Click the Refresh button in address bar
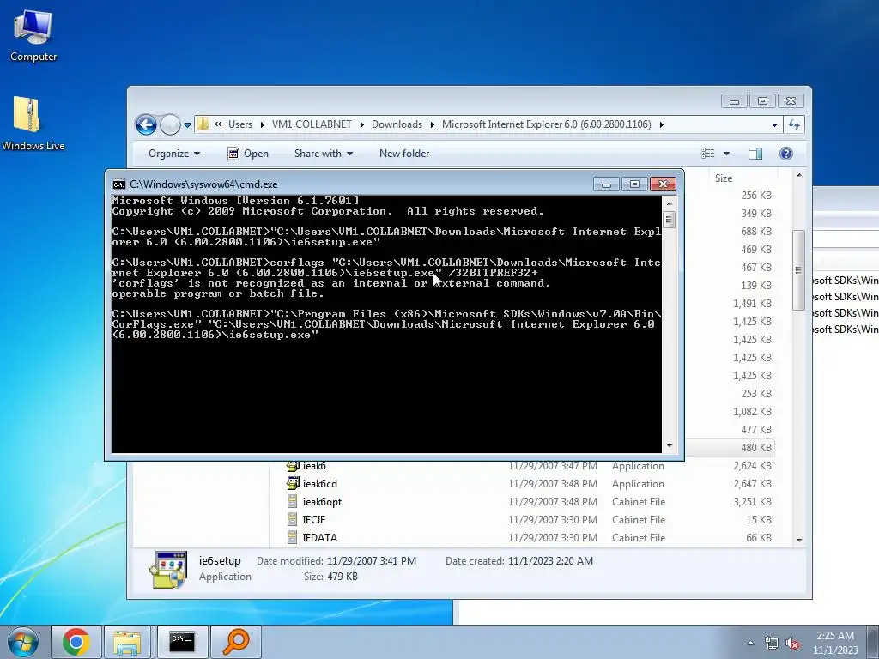 794,125
